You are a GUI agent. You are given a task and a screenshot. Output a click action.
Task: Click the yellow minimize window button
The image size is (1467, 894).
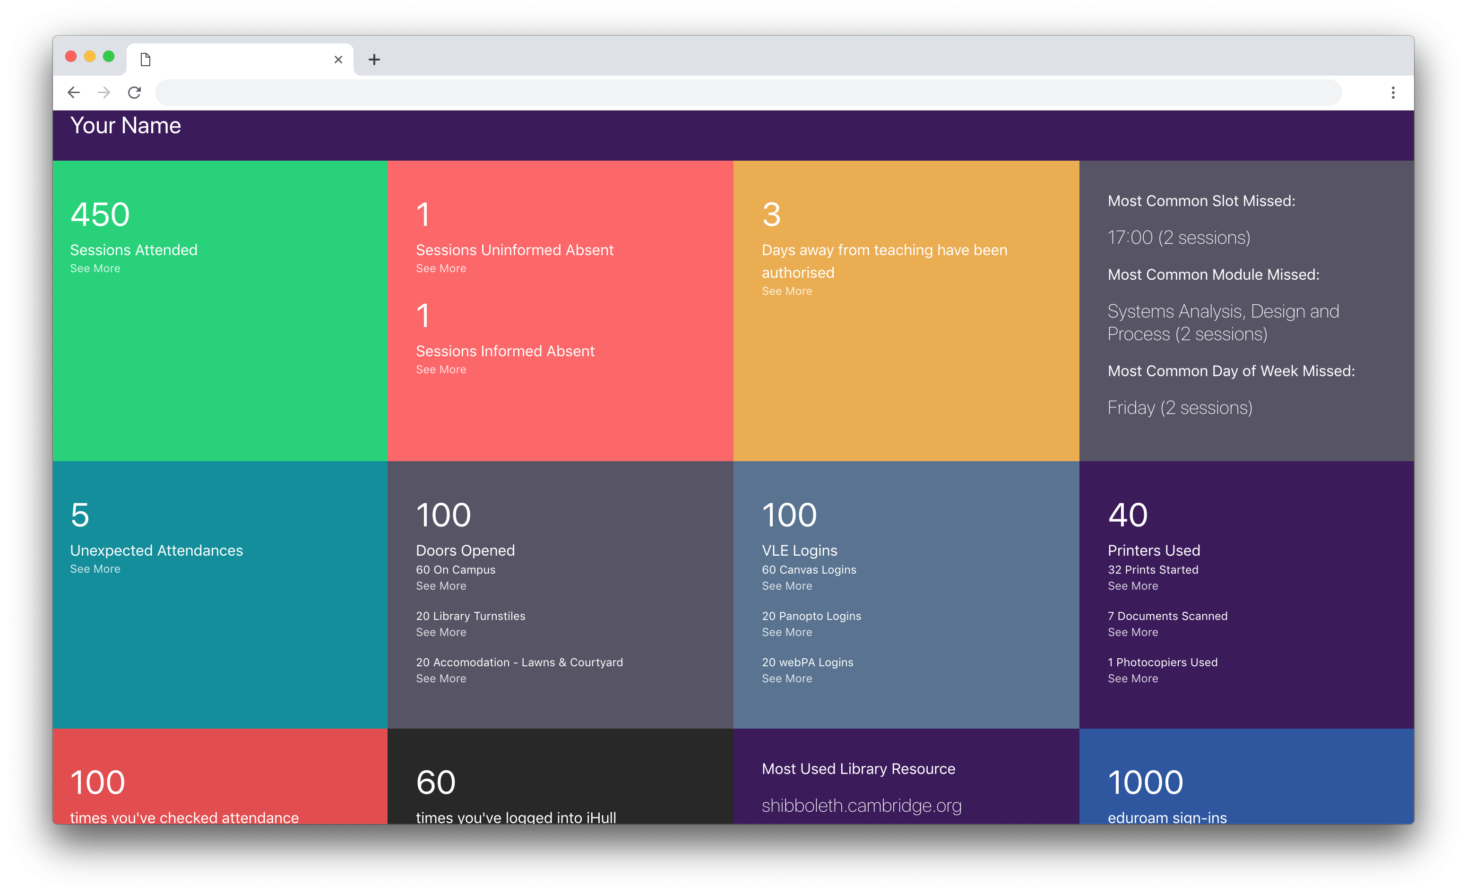[90, 57]
